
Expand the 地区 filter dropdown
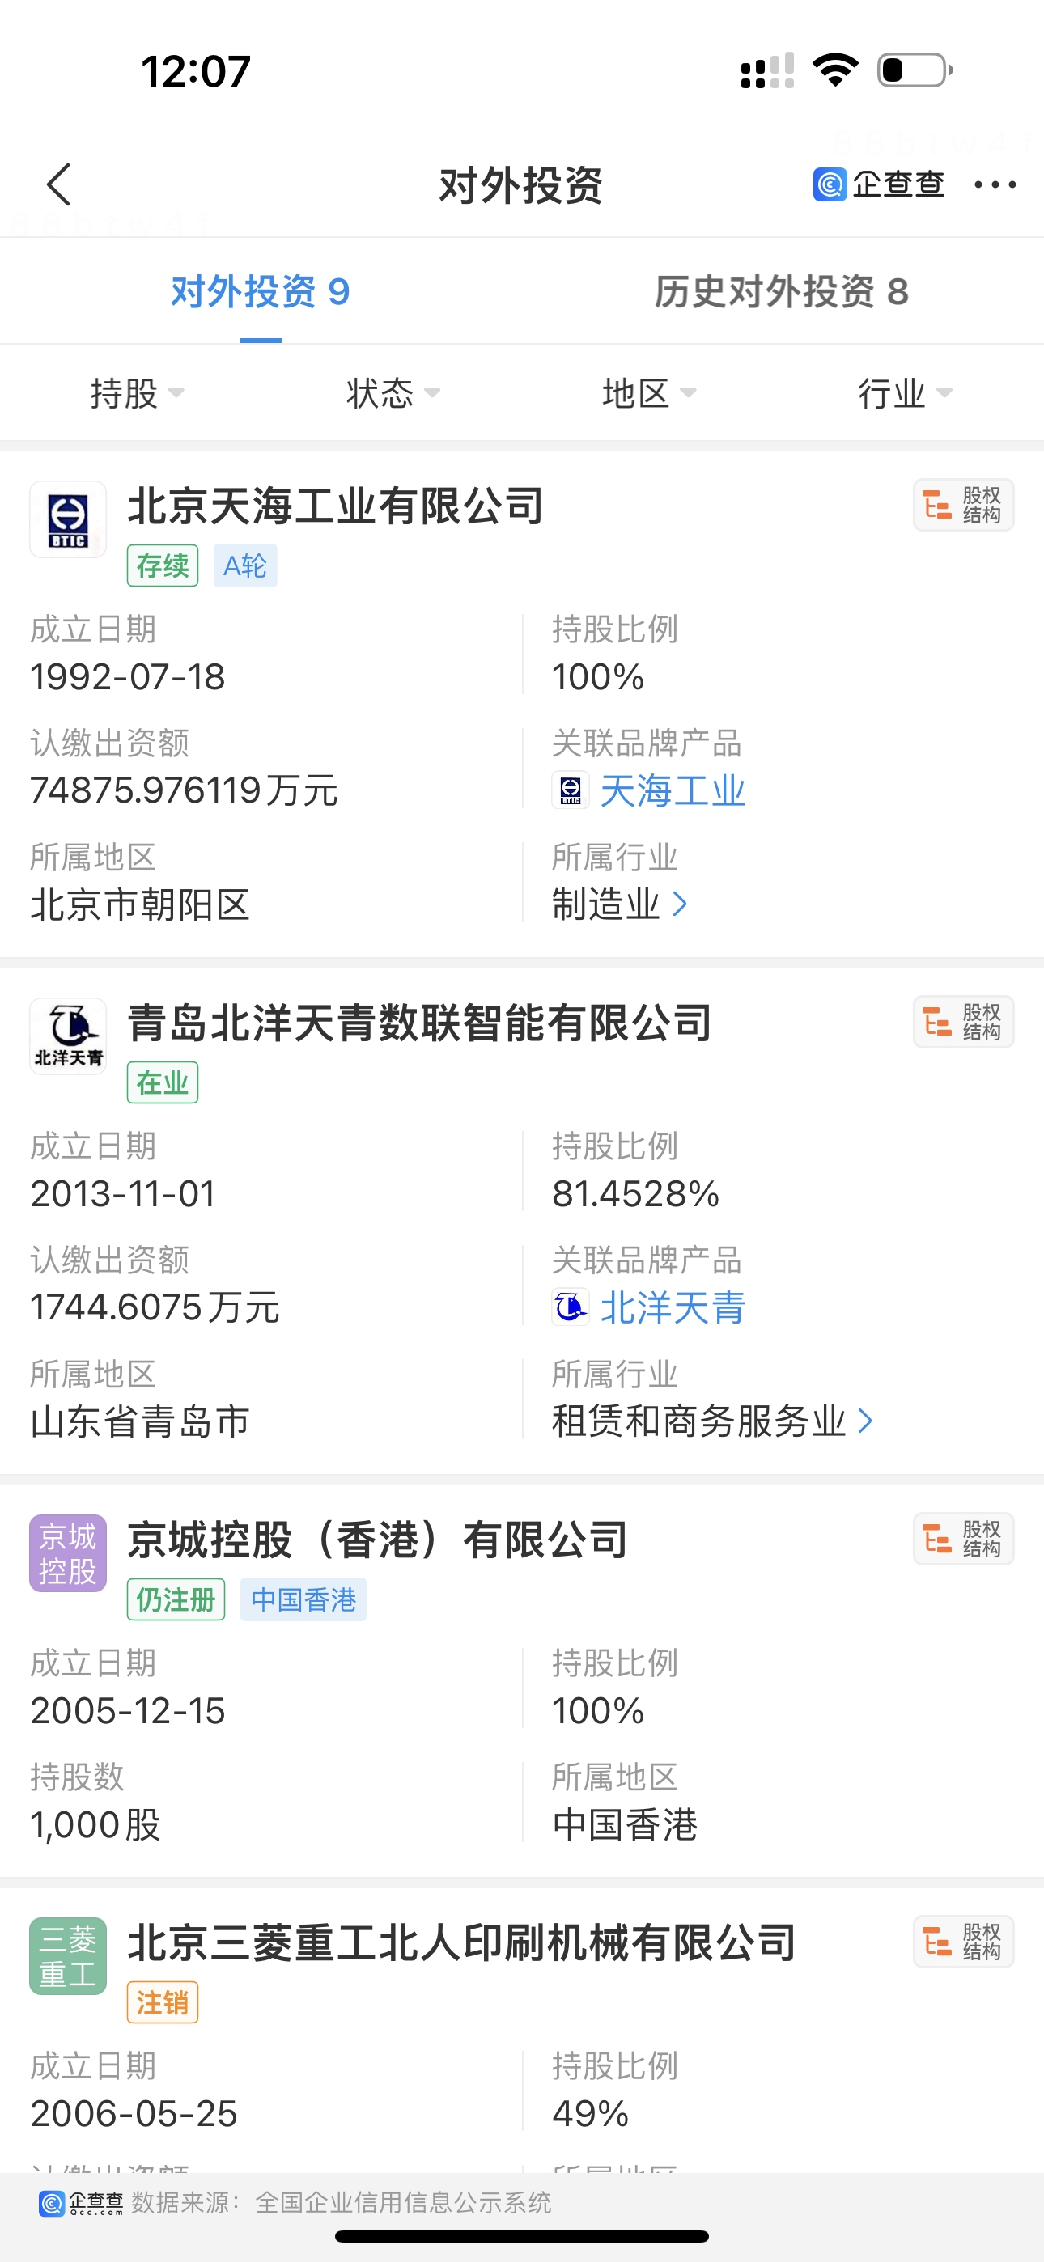point(648,392)
